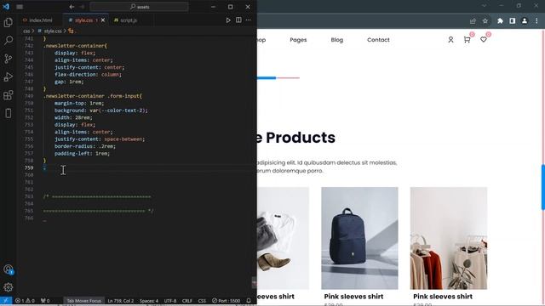Click Ln 759, Col 2 go to line
The image size is (545, 306).
point(121,300)
